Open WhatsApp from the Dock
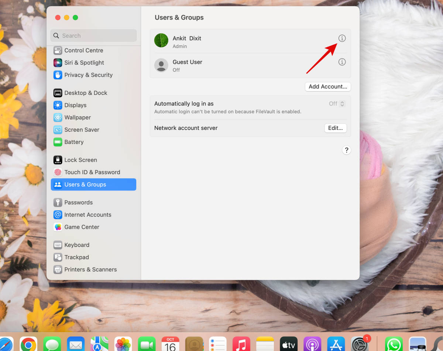Screen dimensions: 443x351 (x=394, y=344)
